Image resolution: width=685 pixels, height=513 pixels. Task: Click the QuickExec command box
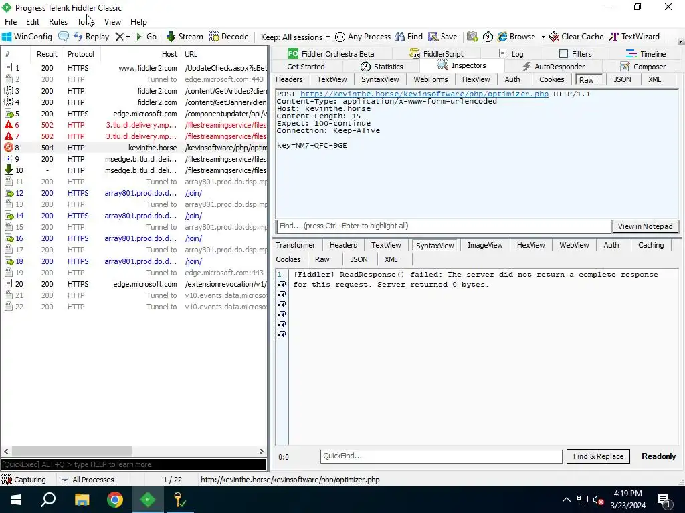[134, 464]
